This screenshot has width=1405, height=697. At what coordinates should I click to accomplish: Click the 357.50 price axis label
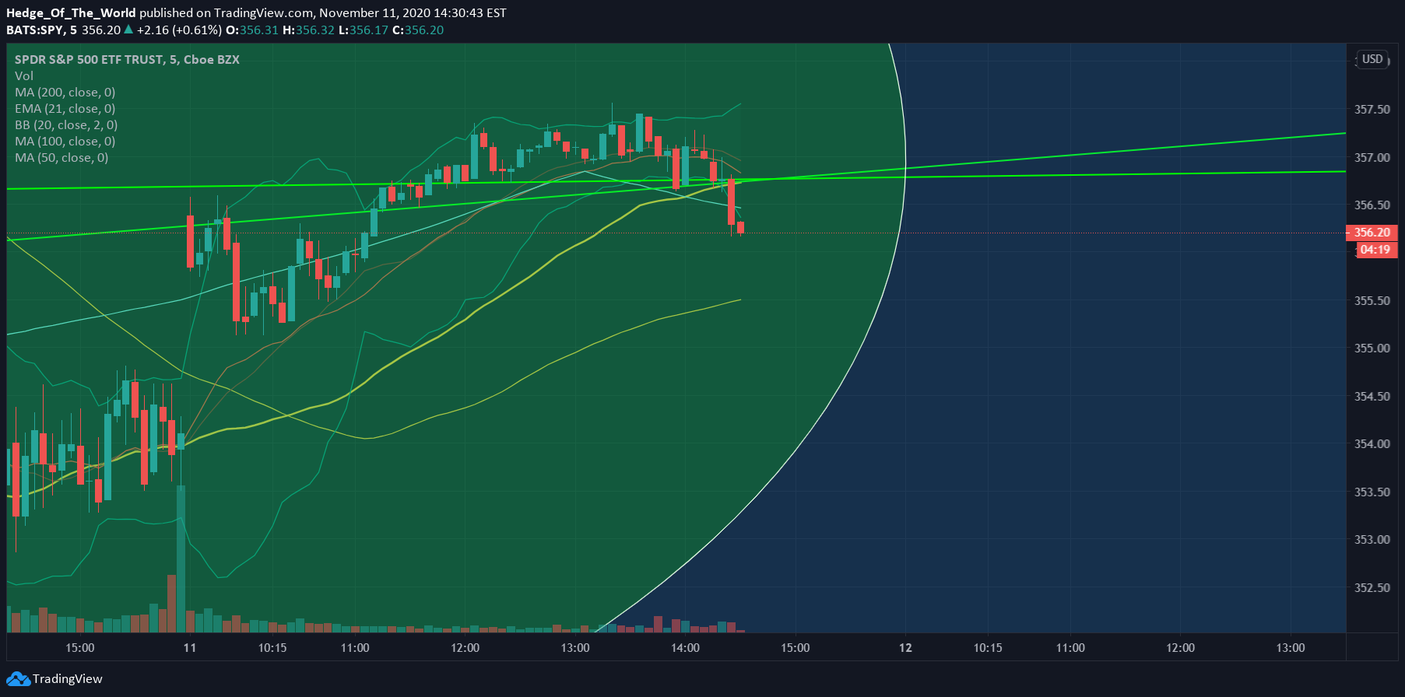pos(1372,110)
